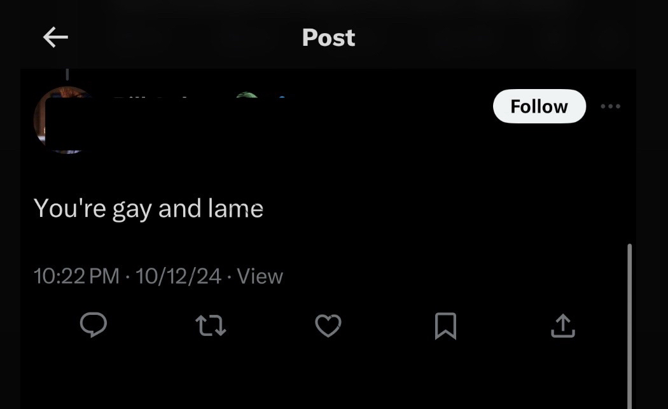The width and height of the screenshot is (668, 409).
Task: Click the 10:22 PM timestamp
Action: (76, 276)
